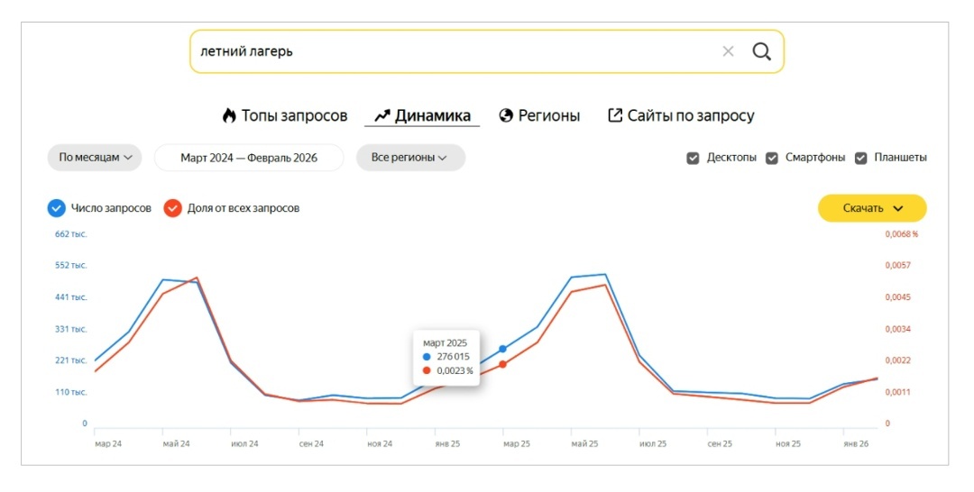This screenshot has width=974, height=492.
Task: Open the Регионы tab
Action: click(x=548, y=116)
